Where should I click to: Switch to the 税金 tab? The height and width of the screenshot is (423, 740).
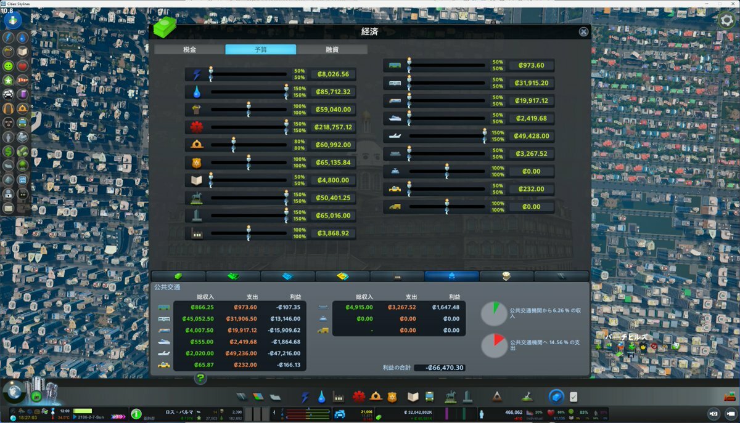click(x=189, y=49)
